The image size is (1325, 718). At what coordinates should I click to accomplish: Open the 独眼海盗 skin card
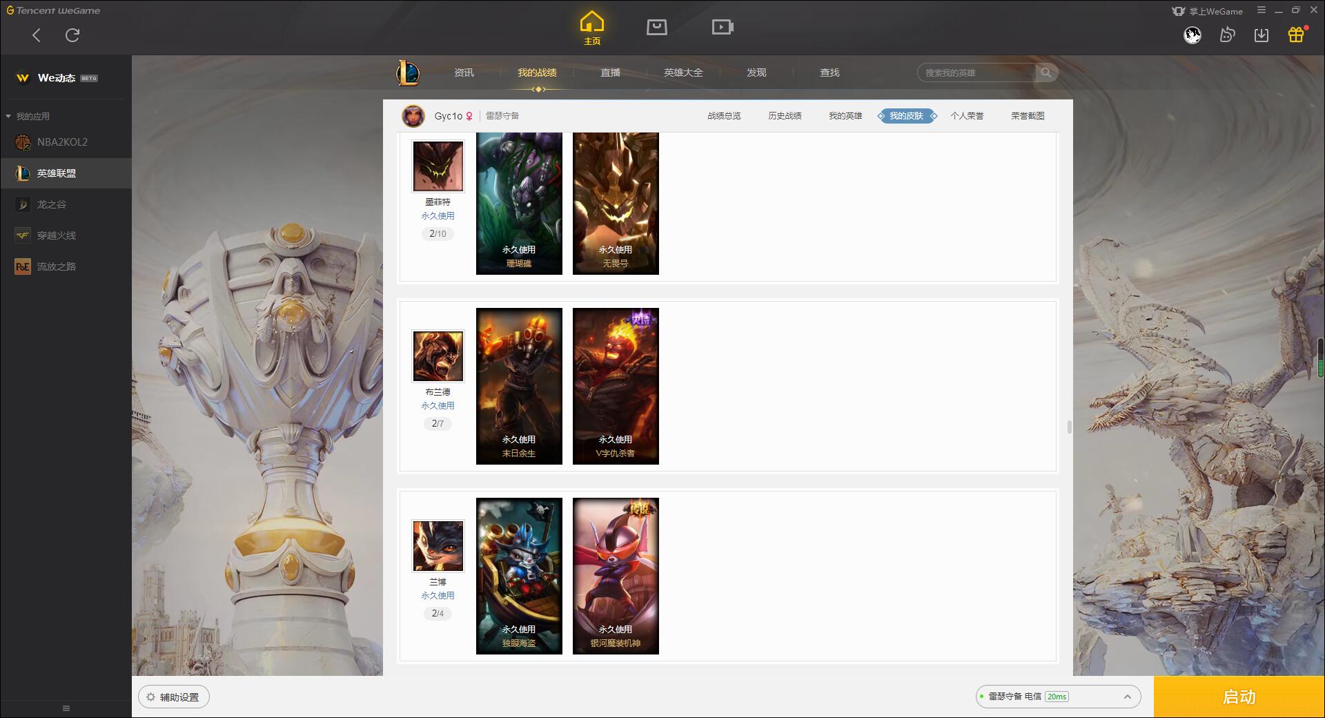[x=519, y=576]
